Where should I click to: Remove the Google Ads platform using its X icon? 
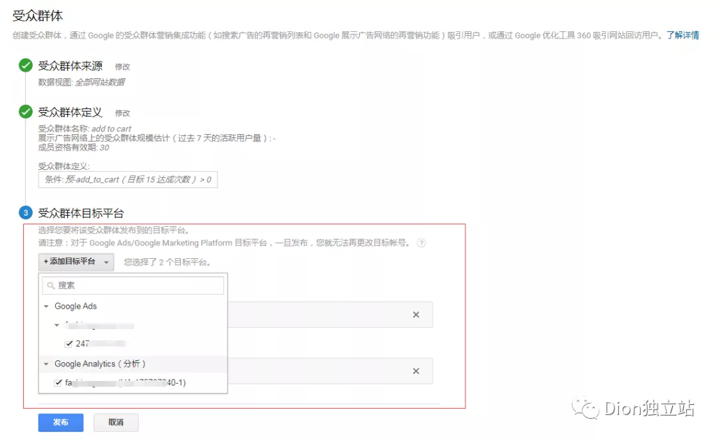pos(417,315)
